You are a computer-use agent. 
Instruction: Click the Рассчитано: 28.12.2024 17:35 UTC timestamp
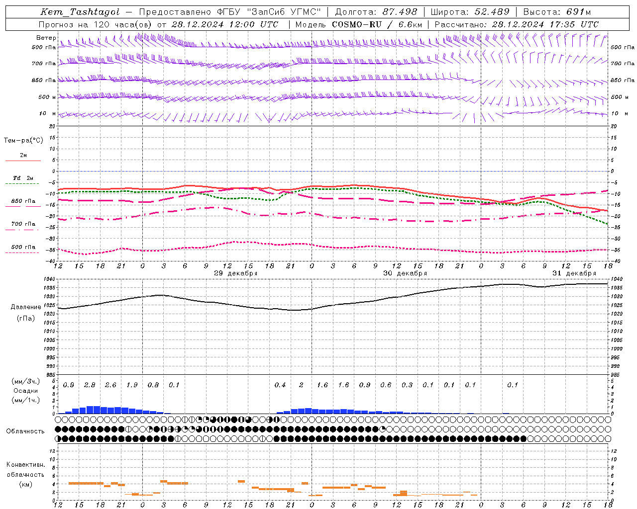[517, 24]
